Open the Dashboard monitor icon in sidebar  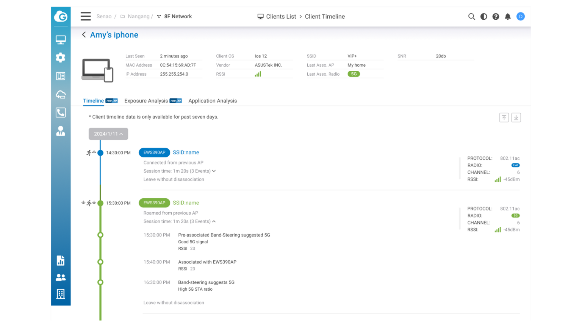point(61,39)
